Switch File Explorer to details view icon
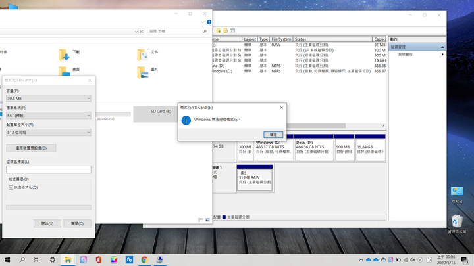The height and width of the screenshot is (266, 474). tap(200, 220)
